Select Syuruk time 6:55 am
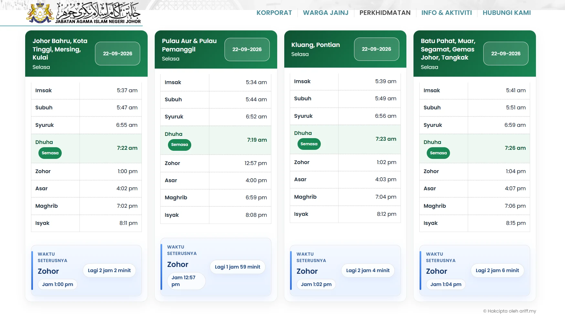 127,125
